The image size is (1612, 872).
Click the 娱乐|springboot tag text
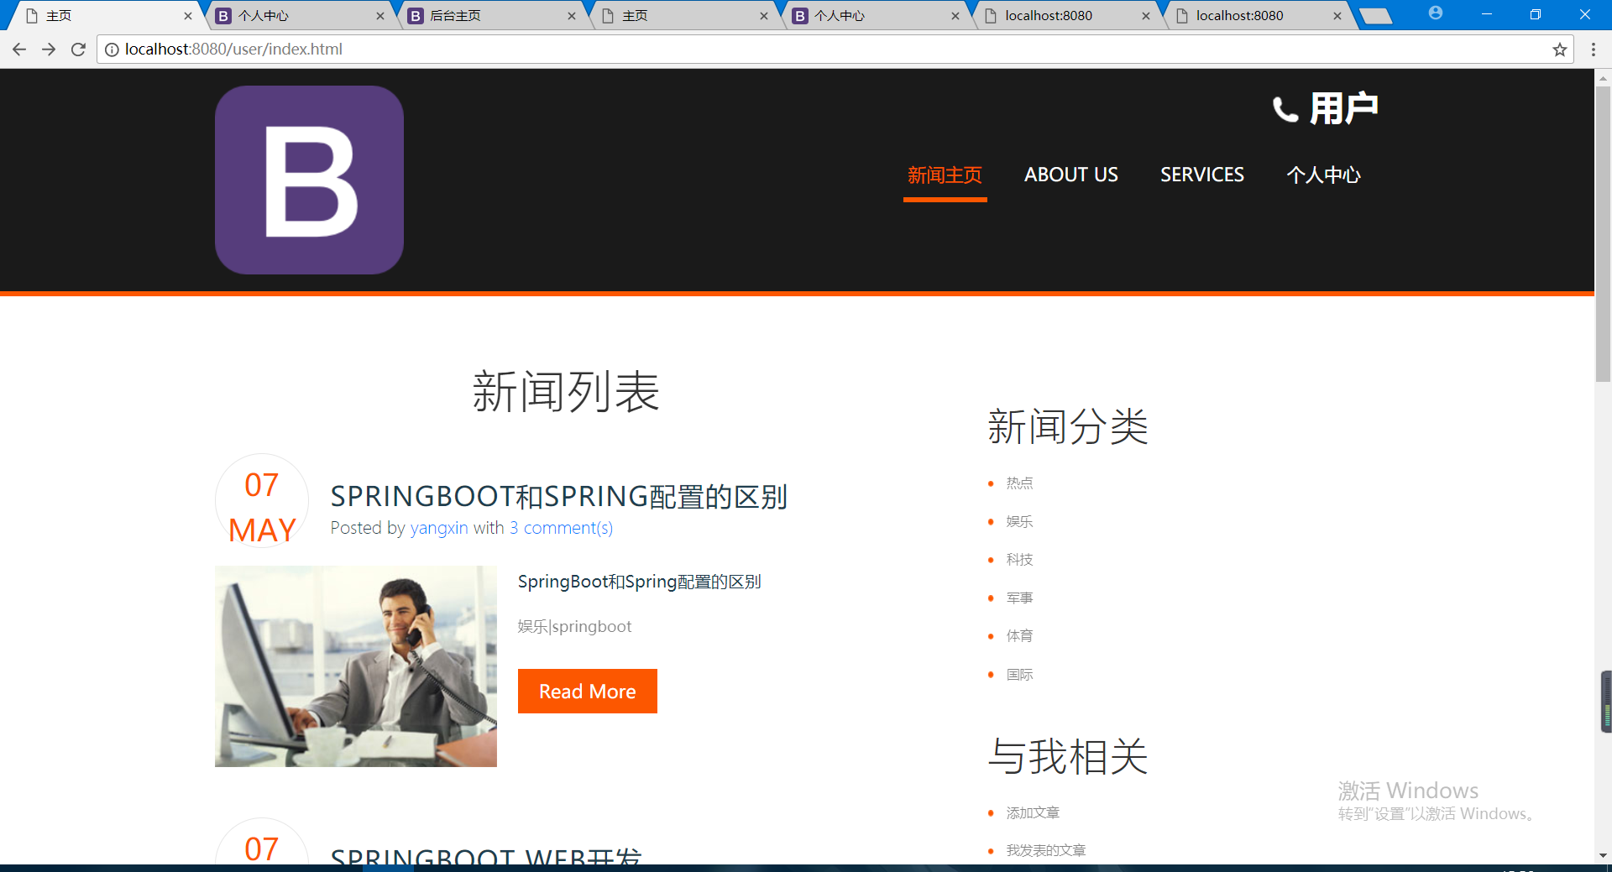click(x=574, y=627)
